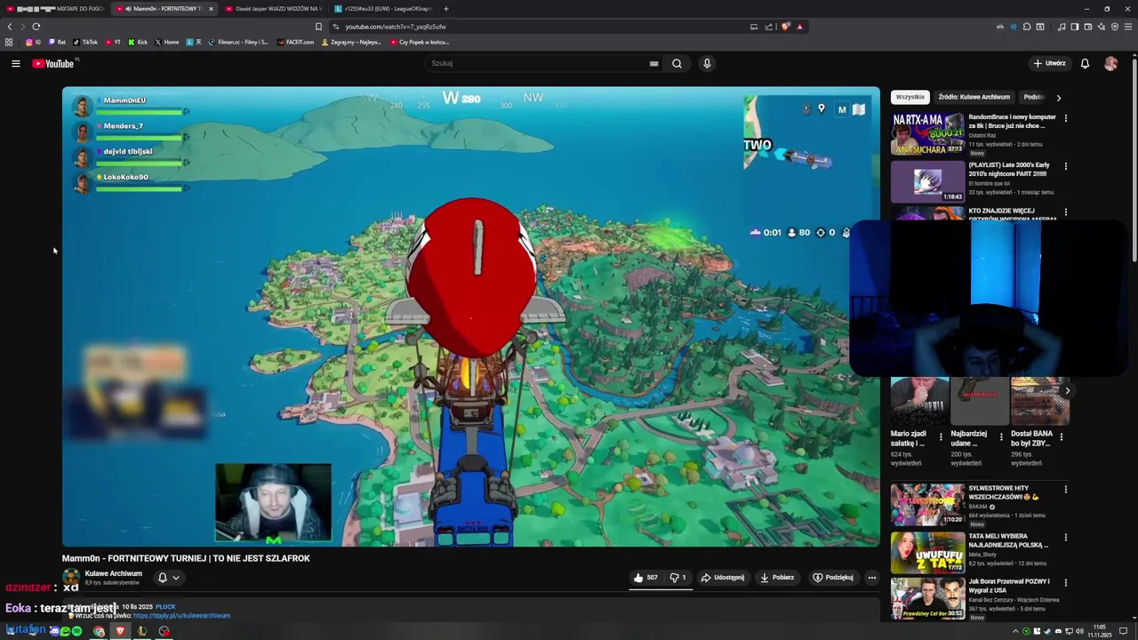
Task: Open the Late 2000's nightcore playlist thumbnail
Action: pyautogui.click(x=927, y=181)
